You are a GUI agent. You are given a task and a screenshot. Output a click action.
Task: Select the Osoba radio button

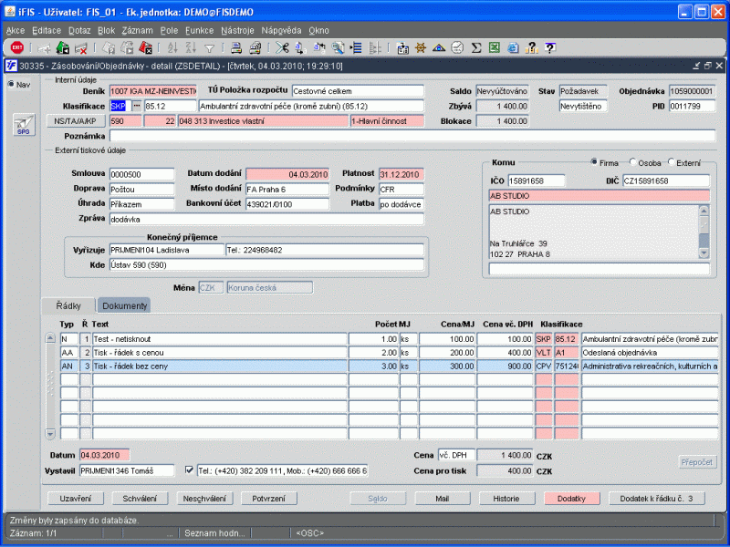pyautogui.click(x=631, y=162)
